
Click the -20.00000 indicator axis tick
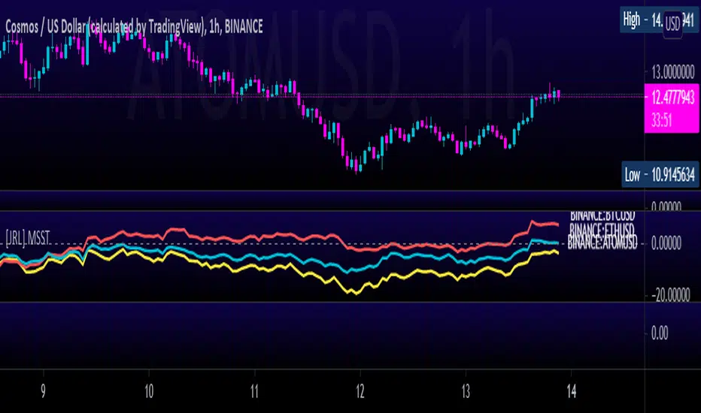670,294
